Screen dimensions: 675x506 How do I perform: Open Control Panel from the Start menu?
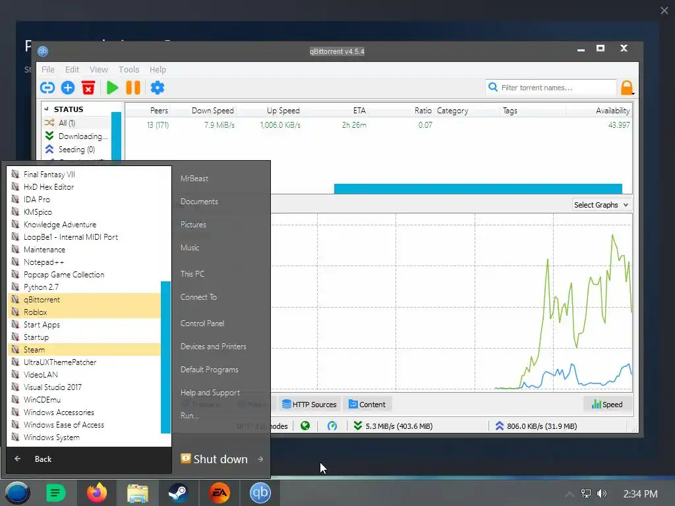tap(202, 323)
